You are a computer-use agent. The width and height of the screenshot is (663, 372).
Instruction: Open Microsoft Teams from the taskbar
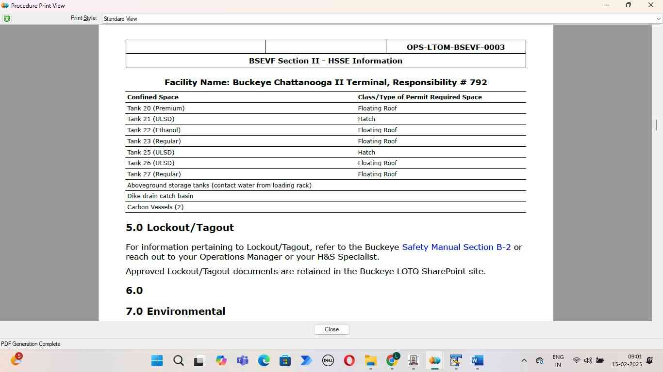[242, 360]
